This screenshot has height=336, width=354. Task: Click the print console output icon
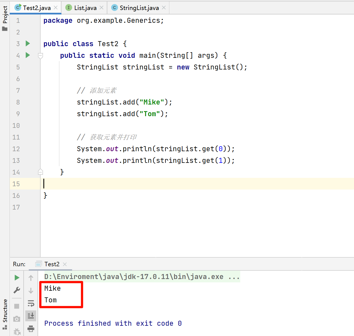click(x=31, y=329)
